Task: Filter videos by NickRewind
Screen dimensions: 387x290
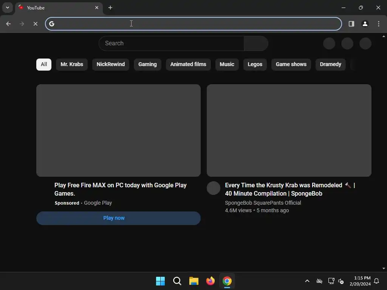Action: 111,64
